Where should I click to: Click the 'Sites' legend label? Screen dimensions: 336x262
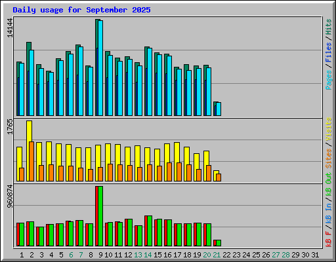(x=329, y=159)
